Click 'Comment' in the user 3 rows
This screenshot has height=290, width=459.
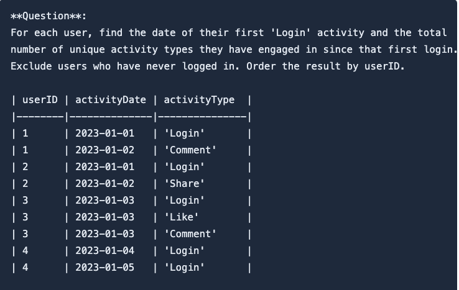pos(190,234)
